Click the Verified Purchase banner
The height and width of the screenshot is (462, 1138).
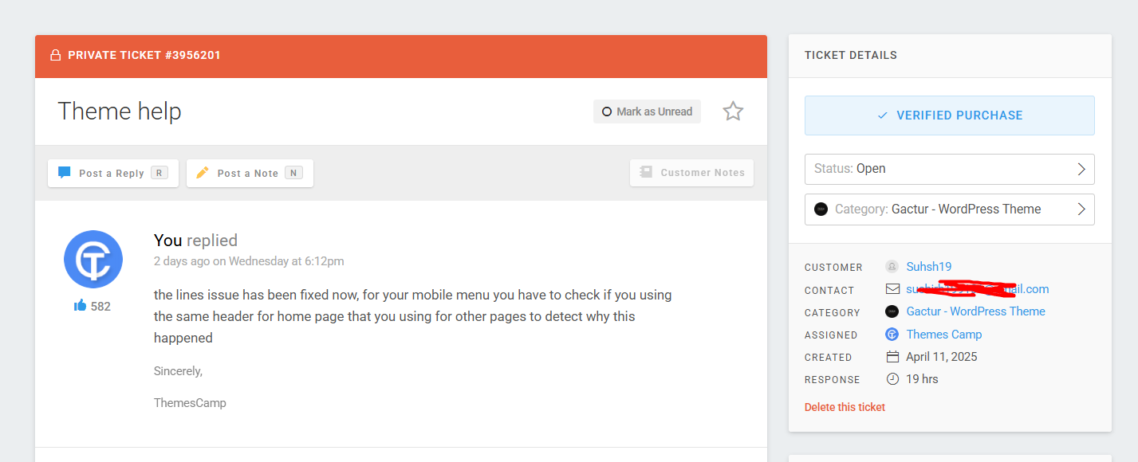(949, 115)
